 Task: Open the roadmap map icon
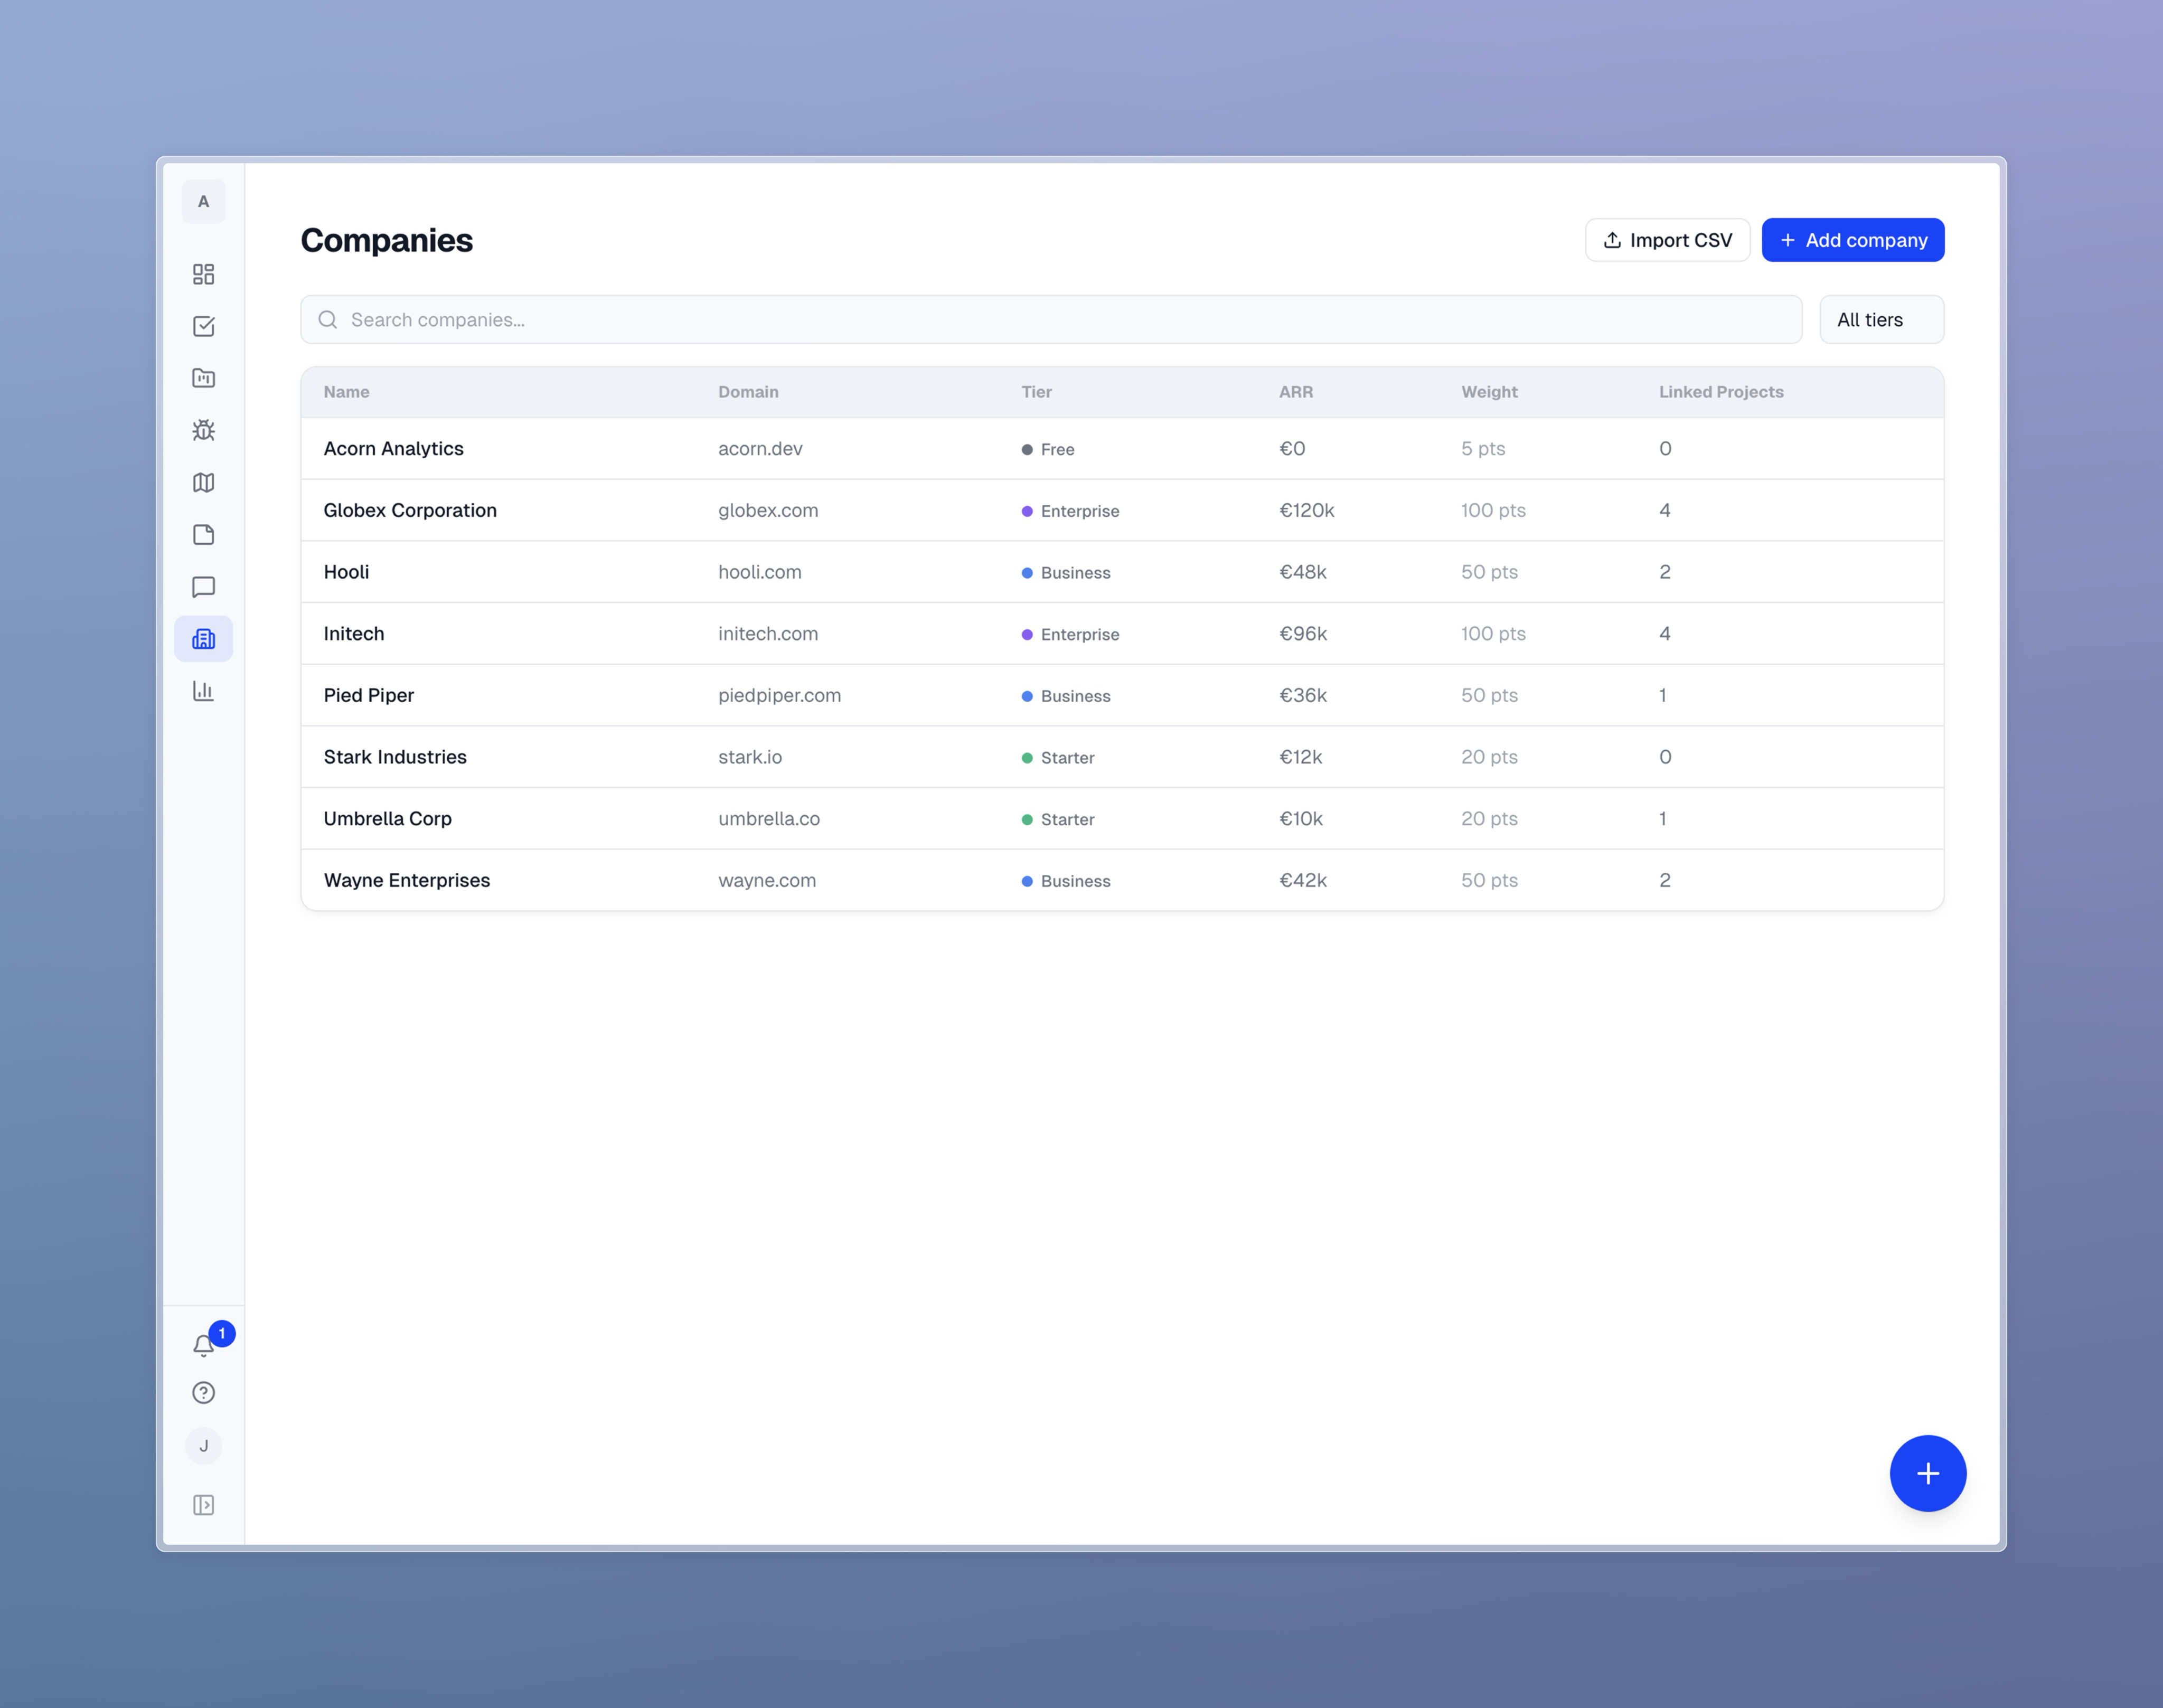click(204, 482)
